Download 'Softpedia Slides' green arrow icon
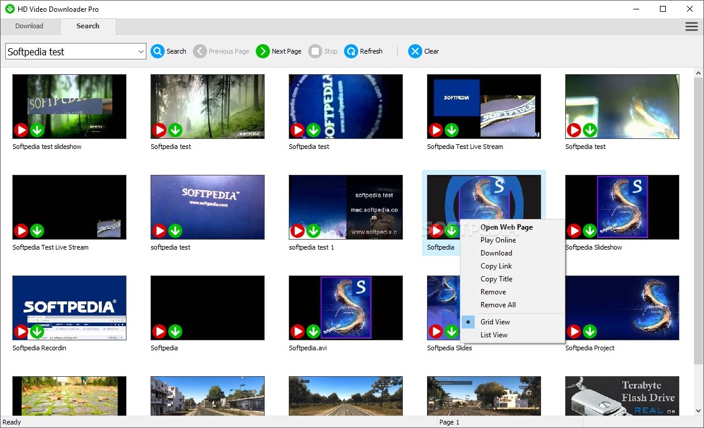The image size is (704, 428). tap(452, 332)
